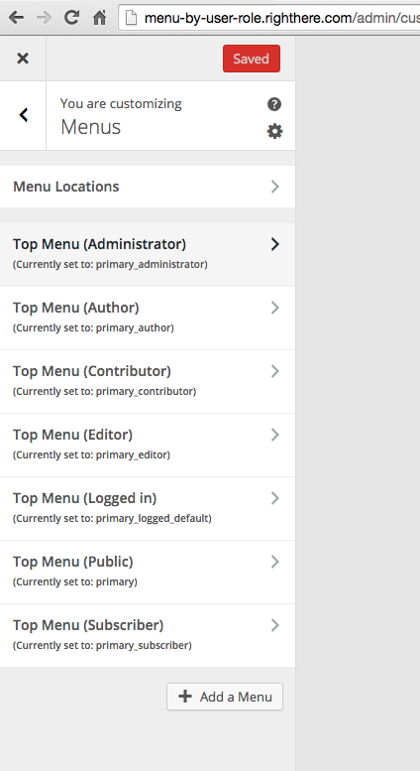Open the Top Menu (Logged in) item

148,508
